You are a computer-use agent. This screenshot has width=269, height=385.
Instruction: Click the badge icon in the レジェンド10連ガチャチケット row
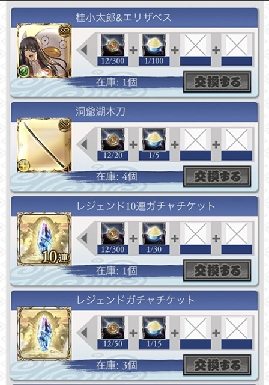pos(113,234)
